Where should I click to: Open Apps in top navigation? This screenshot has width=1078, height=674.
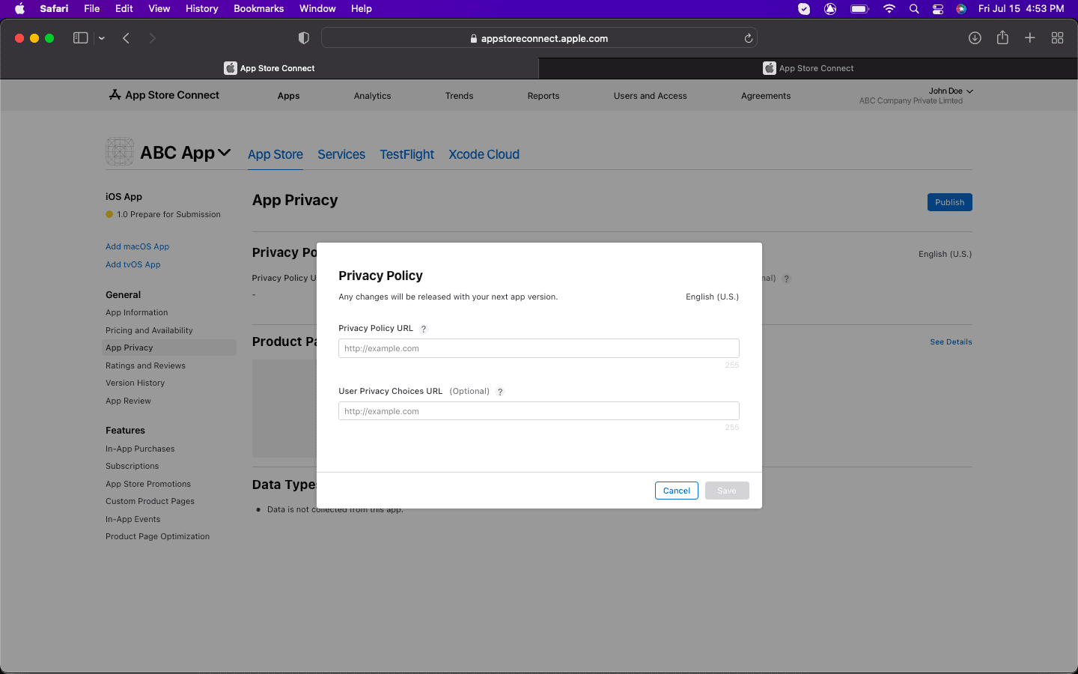click(x=288, y=96)
